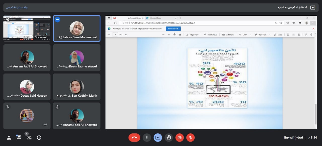Zoom out PDF with minus button
Screen dimensions: 322x146
point(163,34)
